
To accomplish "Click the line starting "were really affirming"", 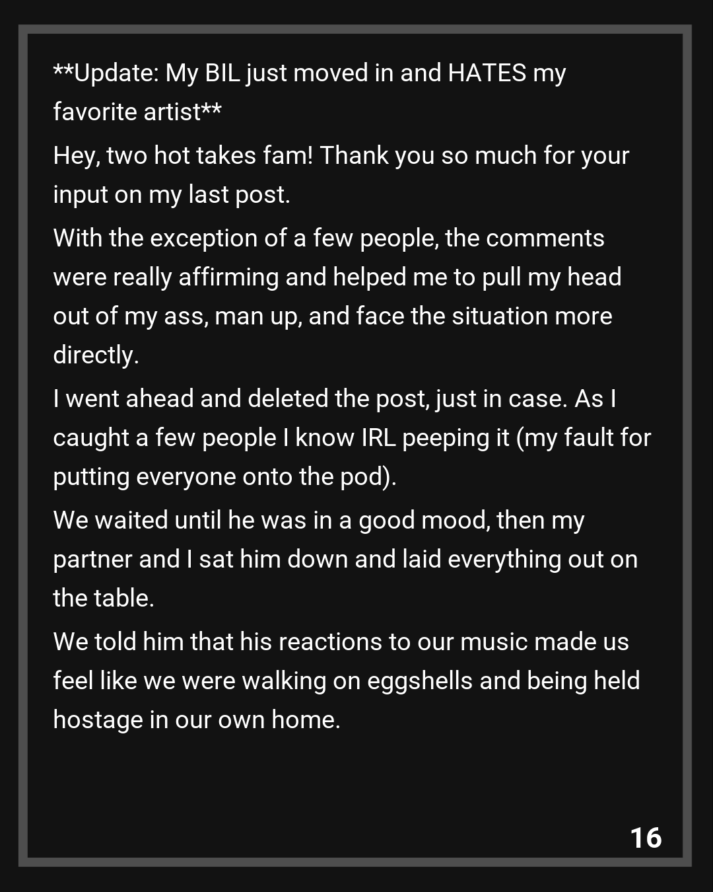I will pos(337,278).
